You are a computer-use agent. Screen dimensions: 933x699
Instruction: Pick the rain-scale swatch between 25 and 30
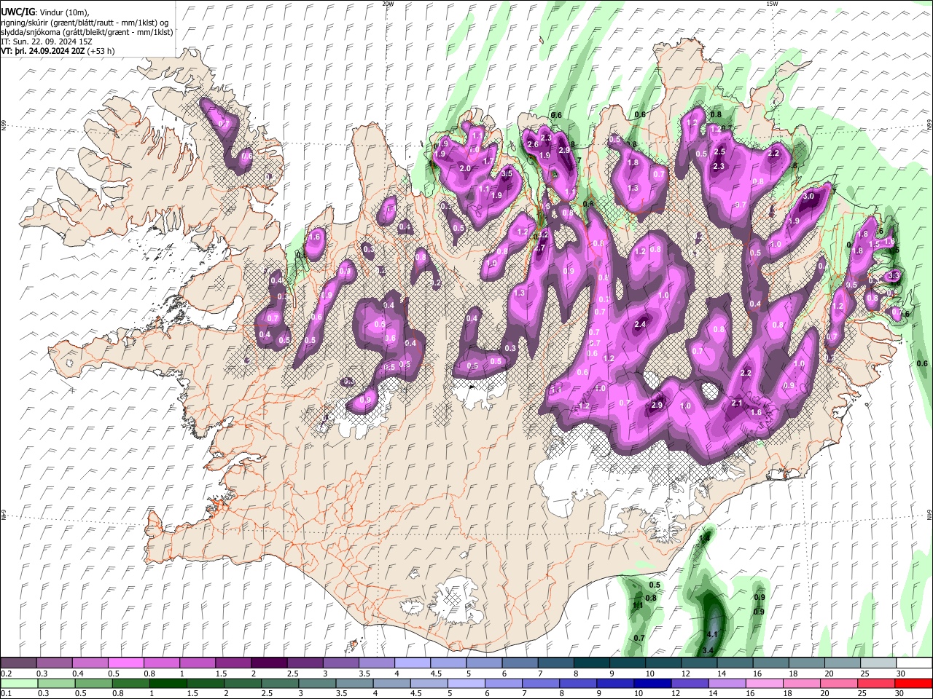pos(877,683)
